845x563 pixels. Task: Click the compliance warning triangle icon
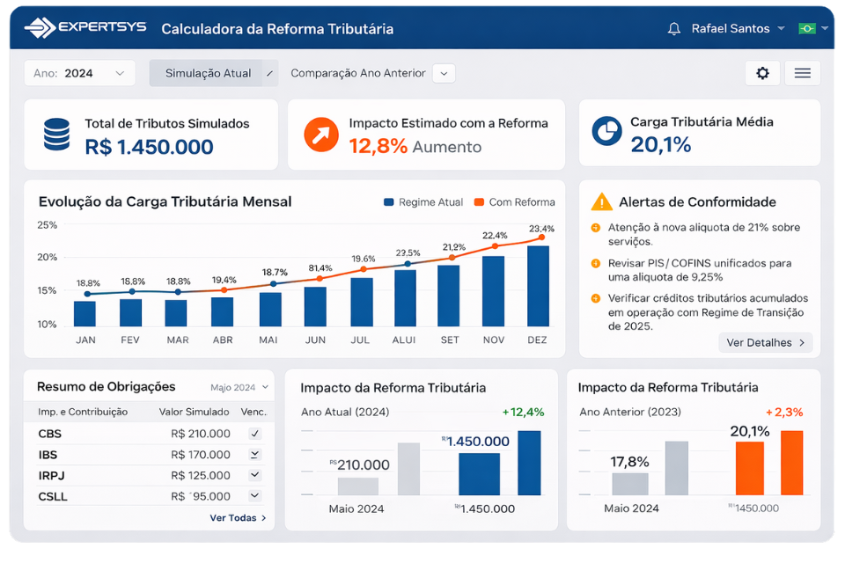(x=601, y=201)
